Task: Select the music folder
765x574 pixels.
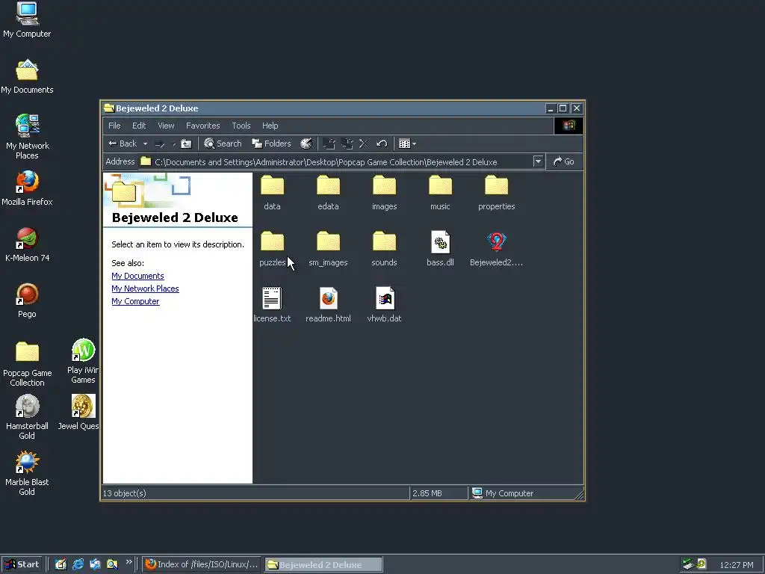Action: (440, 193)
